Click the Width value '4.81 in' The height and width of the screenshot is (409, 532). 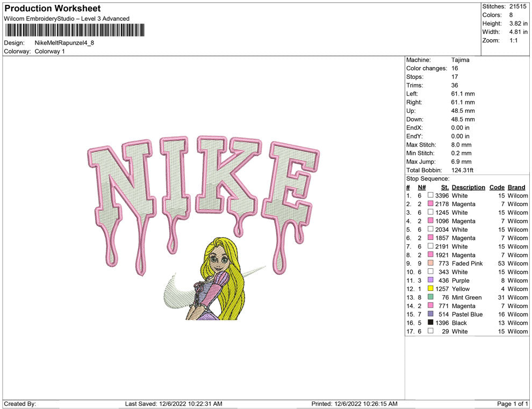[x=518, y=32]
